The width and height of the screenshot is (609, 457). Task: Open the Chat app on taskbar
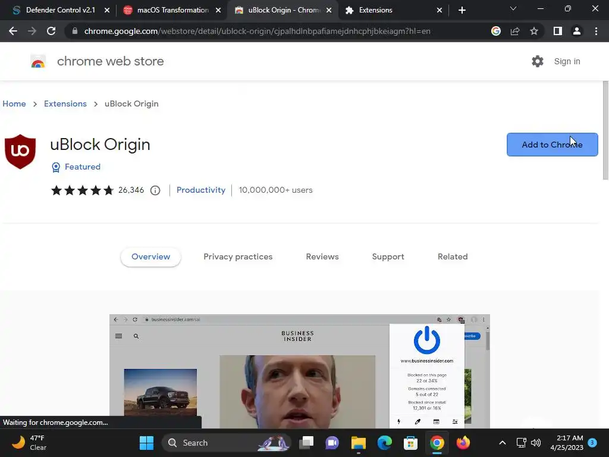click(332, 443)
